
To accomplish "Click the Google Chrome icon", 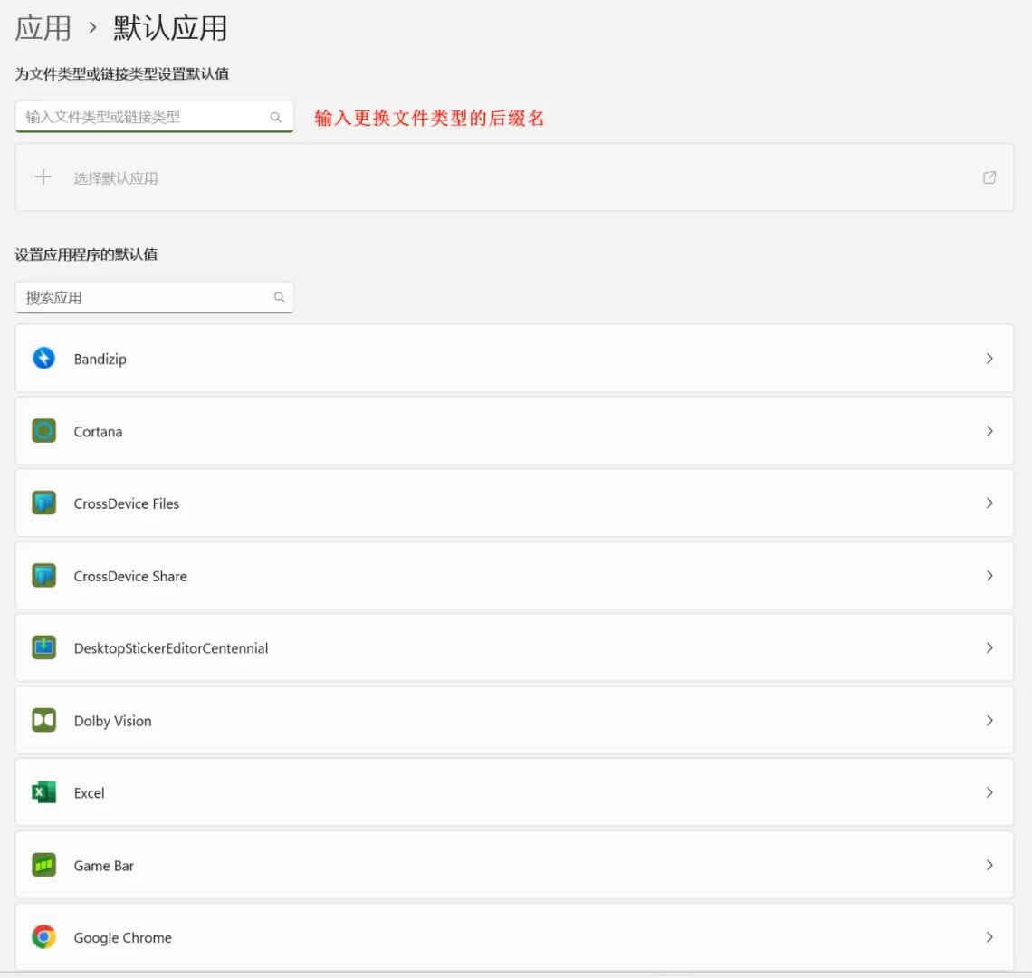I will click(x=43, y=937).
